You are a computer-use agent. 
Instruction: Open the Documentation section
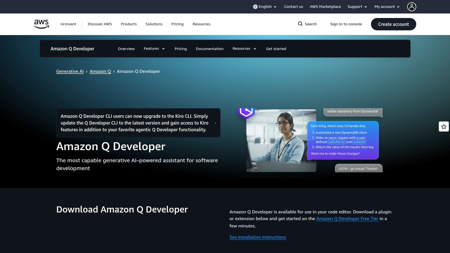pos(210,49)
